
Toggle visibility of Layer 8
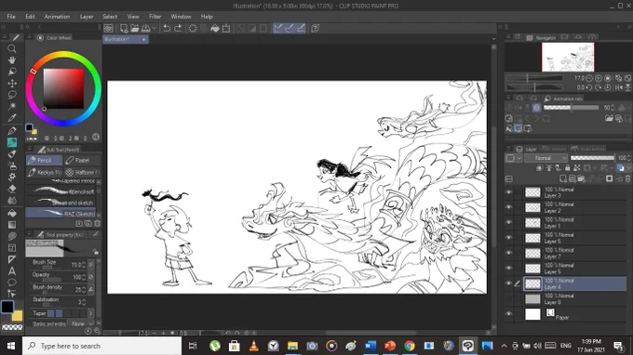(508, 298)
